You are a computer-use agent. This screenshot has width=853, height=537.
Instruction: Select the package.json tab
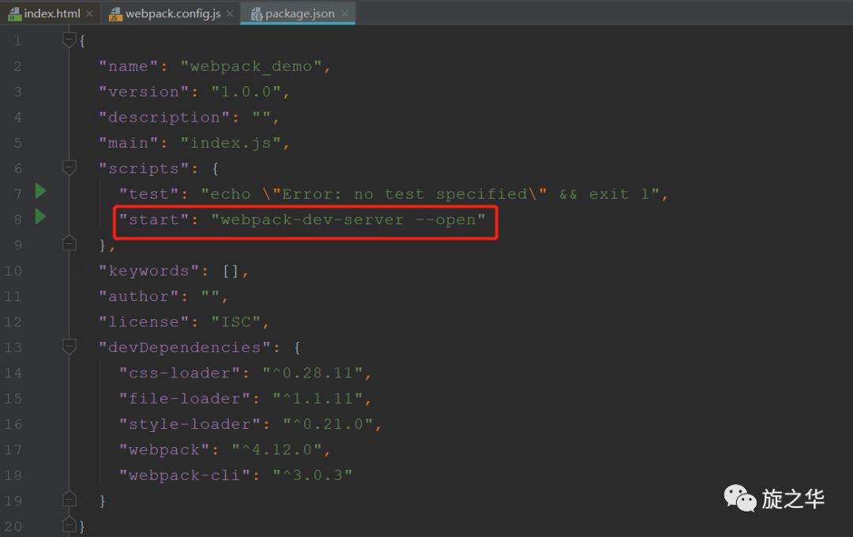pos(298,13)
